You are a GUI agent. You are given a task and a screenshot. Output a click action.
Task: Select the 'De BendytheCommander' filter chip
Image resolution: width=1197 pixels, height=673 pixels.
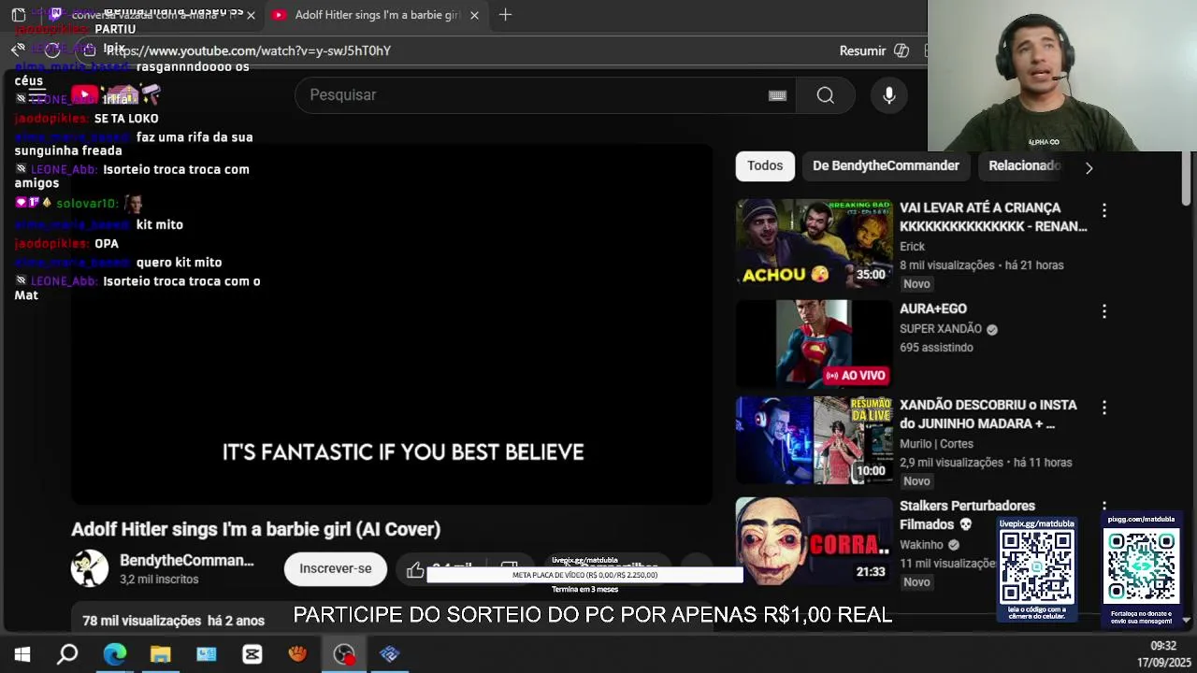point(886,165)
